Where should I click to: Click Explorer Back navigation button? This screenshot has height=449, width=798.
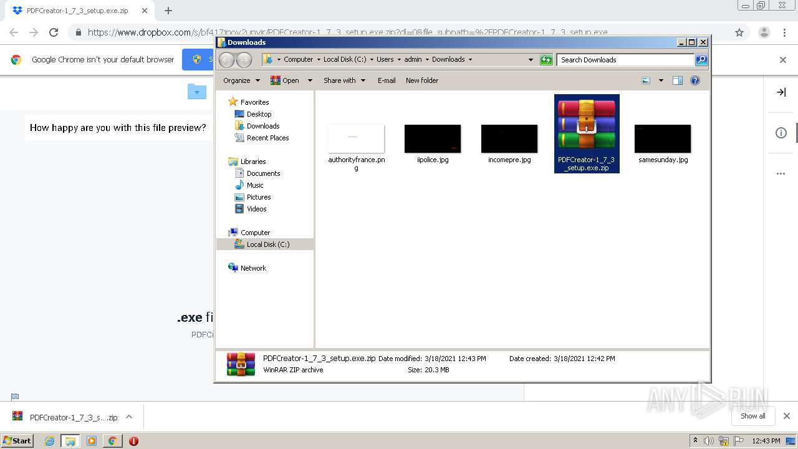(x=226, y=60)
